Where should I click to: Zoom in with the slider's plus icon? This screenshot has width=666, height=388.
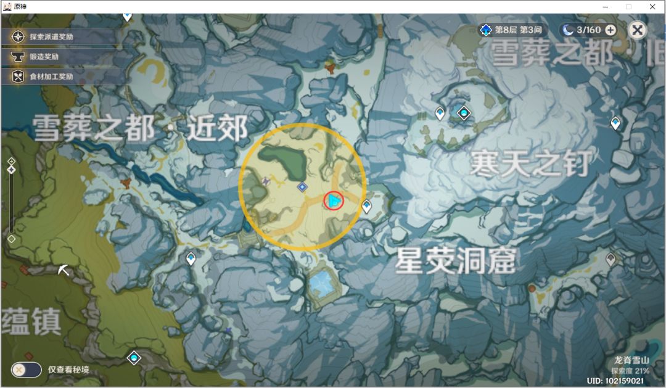12,161
